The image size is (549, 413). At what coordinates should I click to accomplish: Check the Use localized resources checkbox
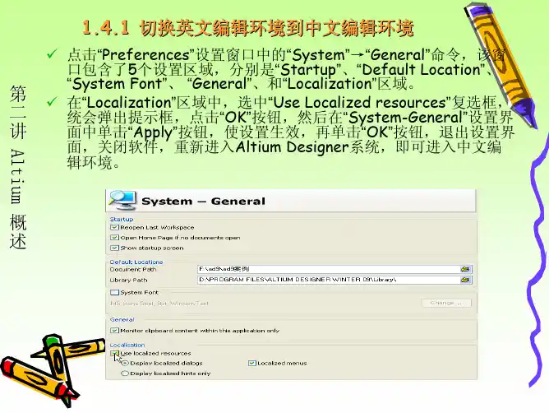pyautogui.click(x=114, y=353)
